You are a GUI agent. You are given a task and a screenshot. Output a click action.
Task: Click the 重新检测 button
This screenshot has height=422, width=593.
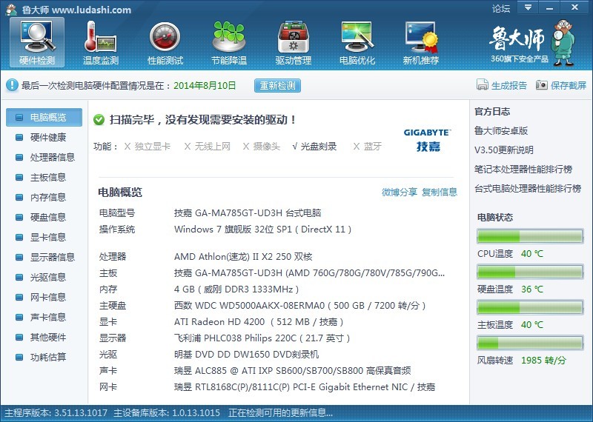pos(277,85)
